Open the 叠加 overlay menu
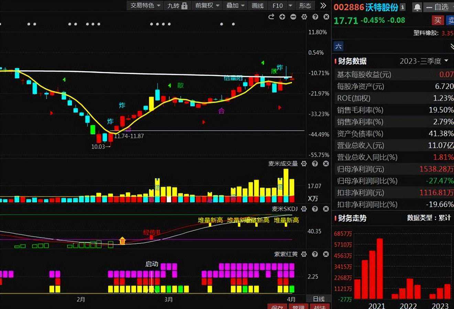Image resolution: width=454 pixels, height=309 pixels. click(x=235, y=6)
